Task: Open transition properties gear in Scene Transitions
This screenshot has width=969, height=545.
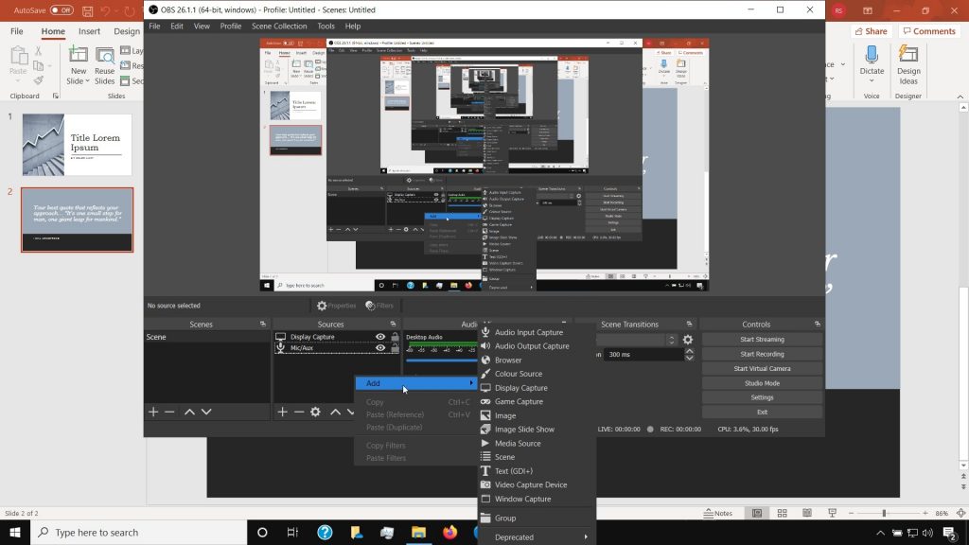Action: 688,340
